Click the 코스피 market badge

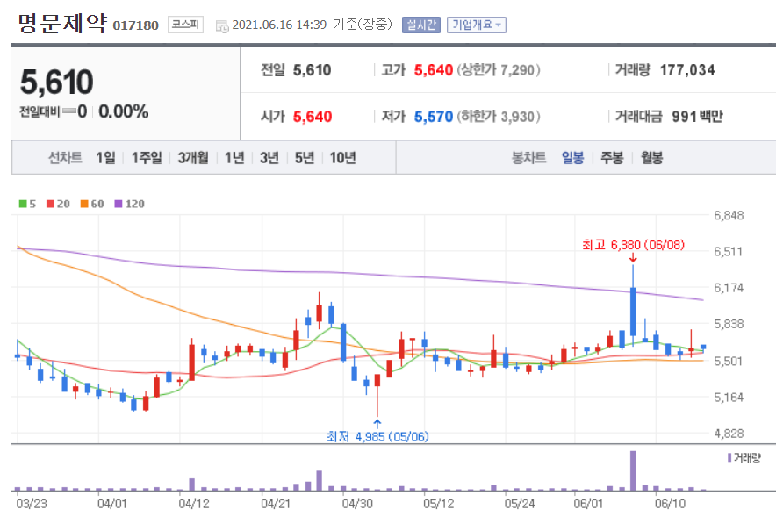(x=185, y=25)
